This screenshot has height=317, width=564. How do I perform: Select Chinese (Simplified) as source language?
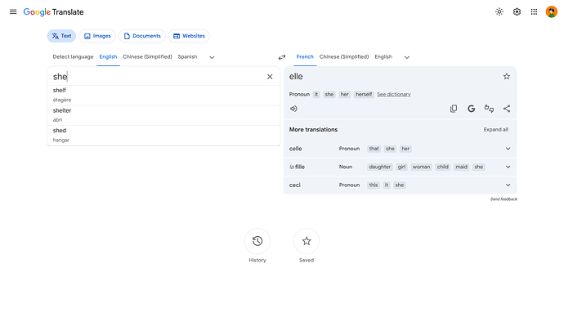pos(147,57)
